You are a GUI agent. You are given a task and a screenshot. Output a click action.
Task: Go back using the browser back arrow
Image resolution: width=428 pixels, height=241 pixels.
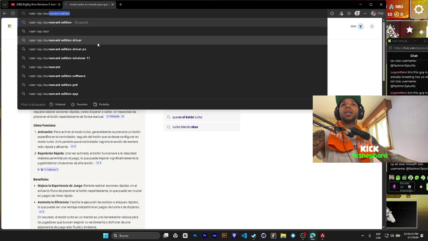(5, 13)
